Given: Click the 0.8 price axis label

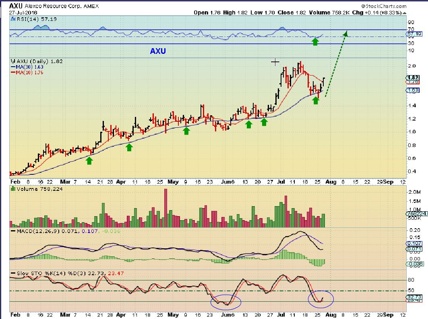Looking at the screenshot, I should (x=411, y=145).
